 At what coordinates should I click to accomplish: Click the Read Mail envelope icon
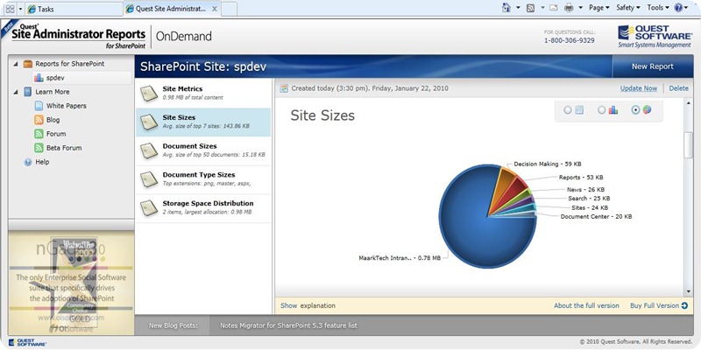pos(554,8)
